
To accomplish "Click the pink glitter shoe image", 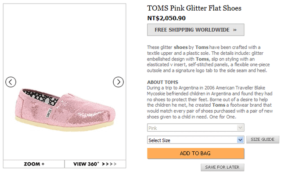I will (65, 110).
